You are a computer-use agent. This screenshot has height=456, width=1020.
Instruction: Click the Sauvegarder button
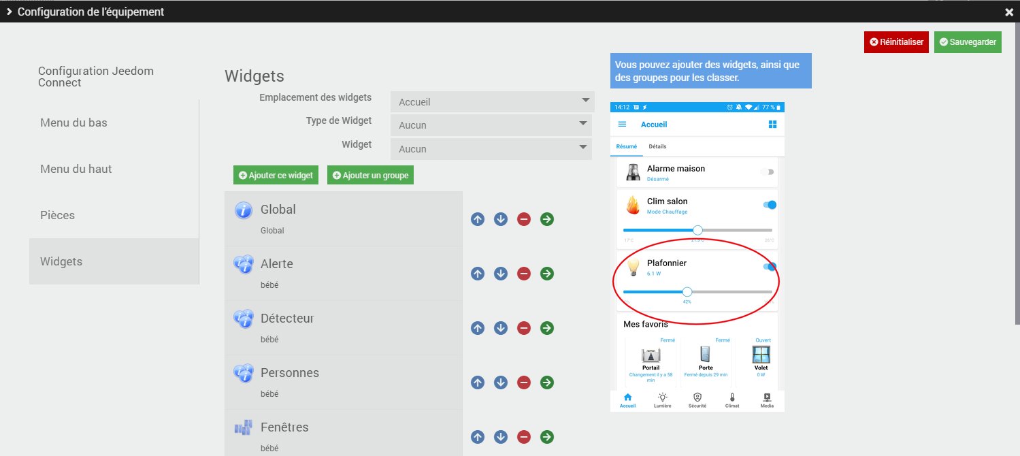(x=968, y=42)
